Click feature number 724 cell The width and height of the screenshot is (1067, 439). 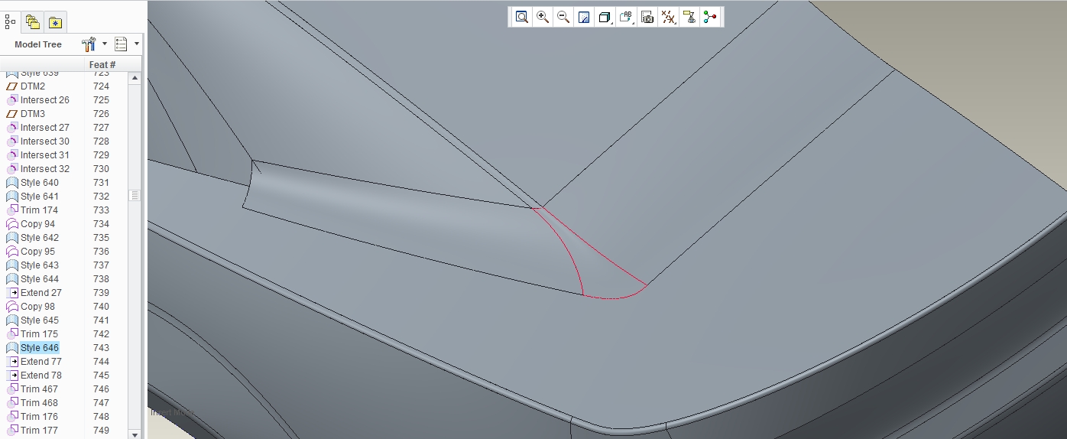pyautogui.click(x=101, y=86)
